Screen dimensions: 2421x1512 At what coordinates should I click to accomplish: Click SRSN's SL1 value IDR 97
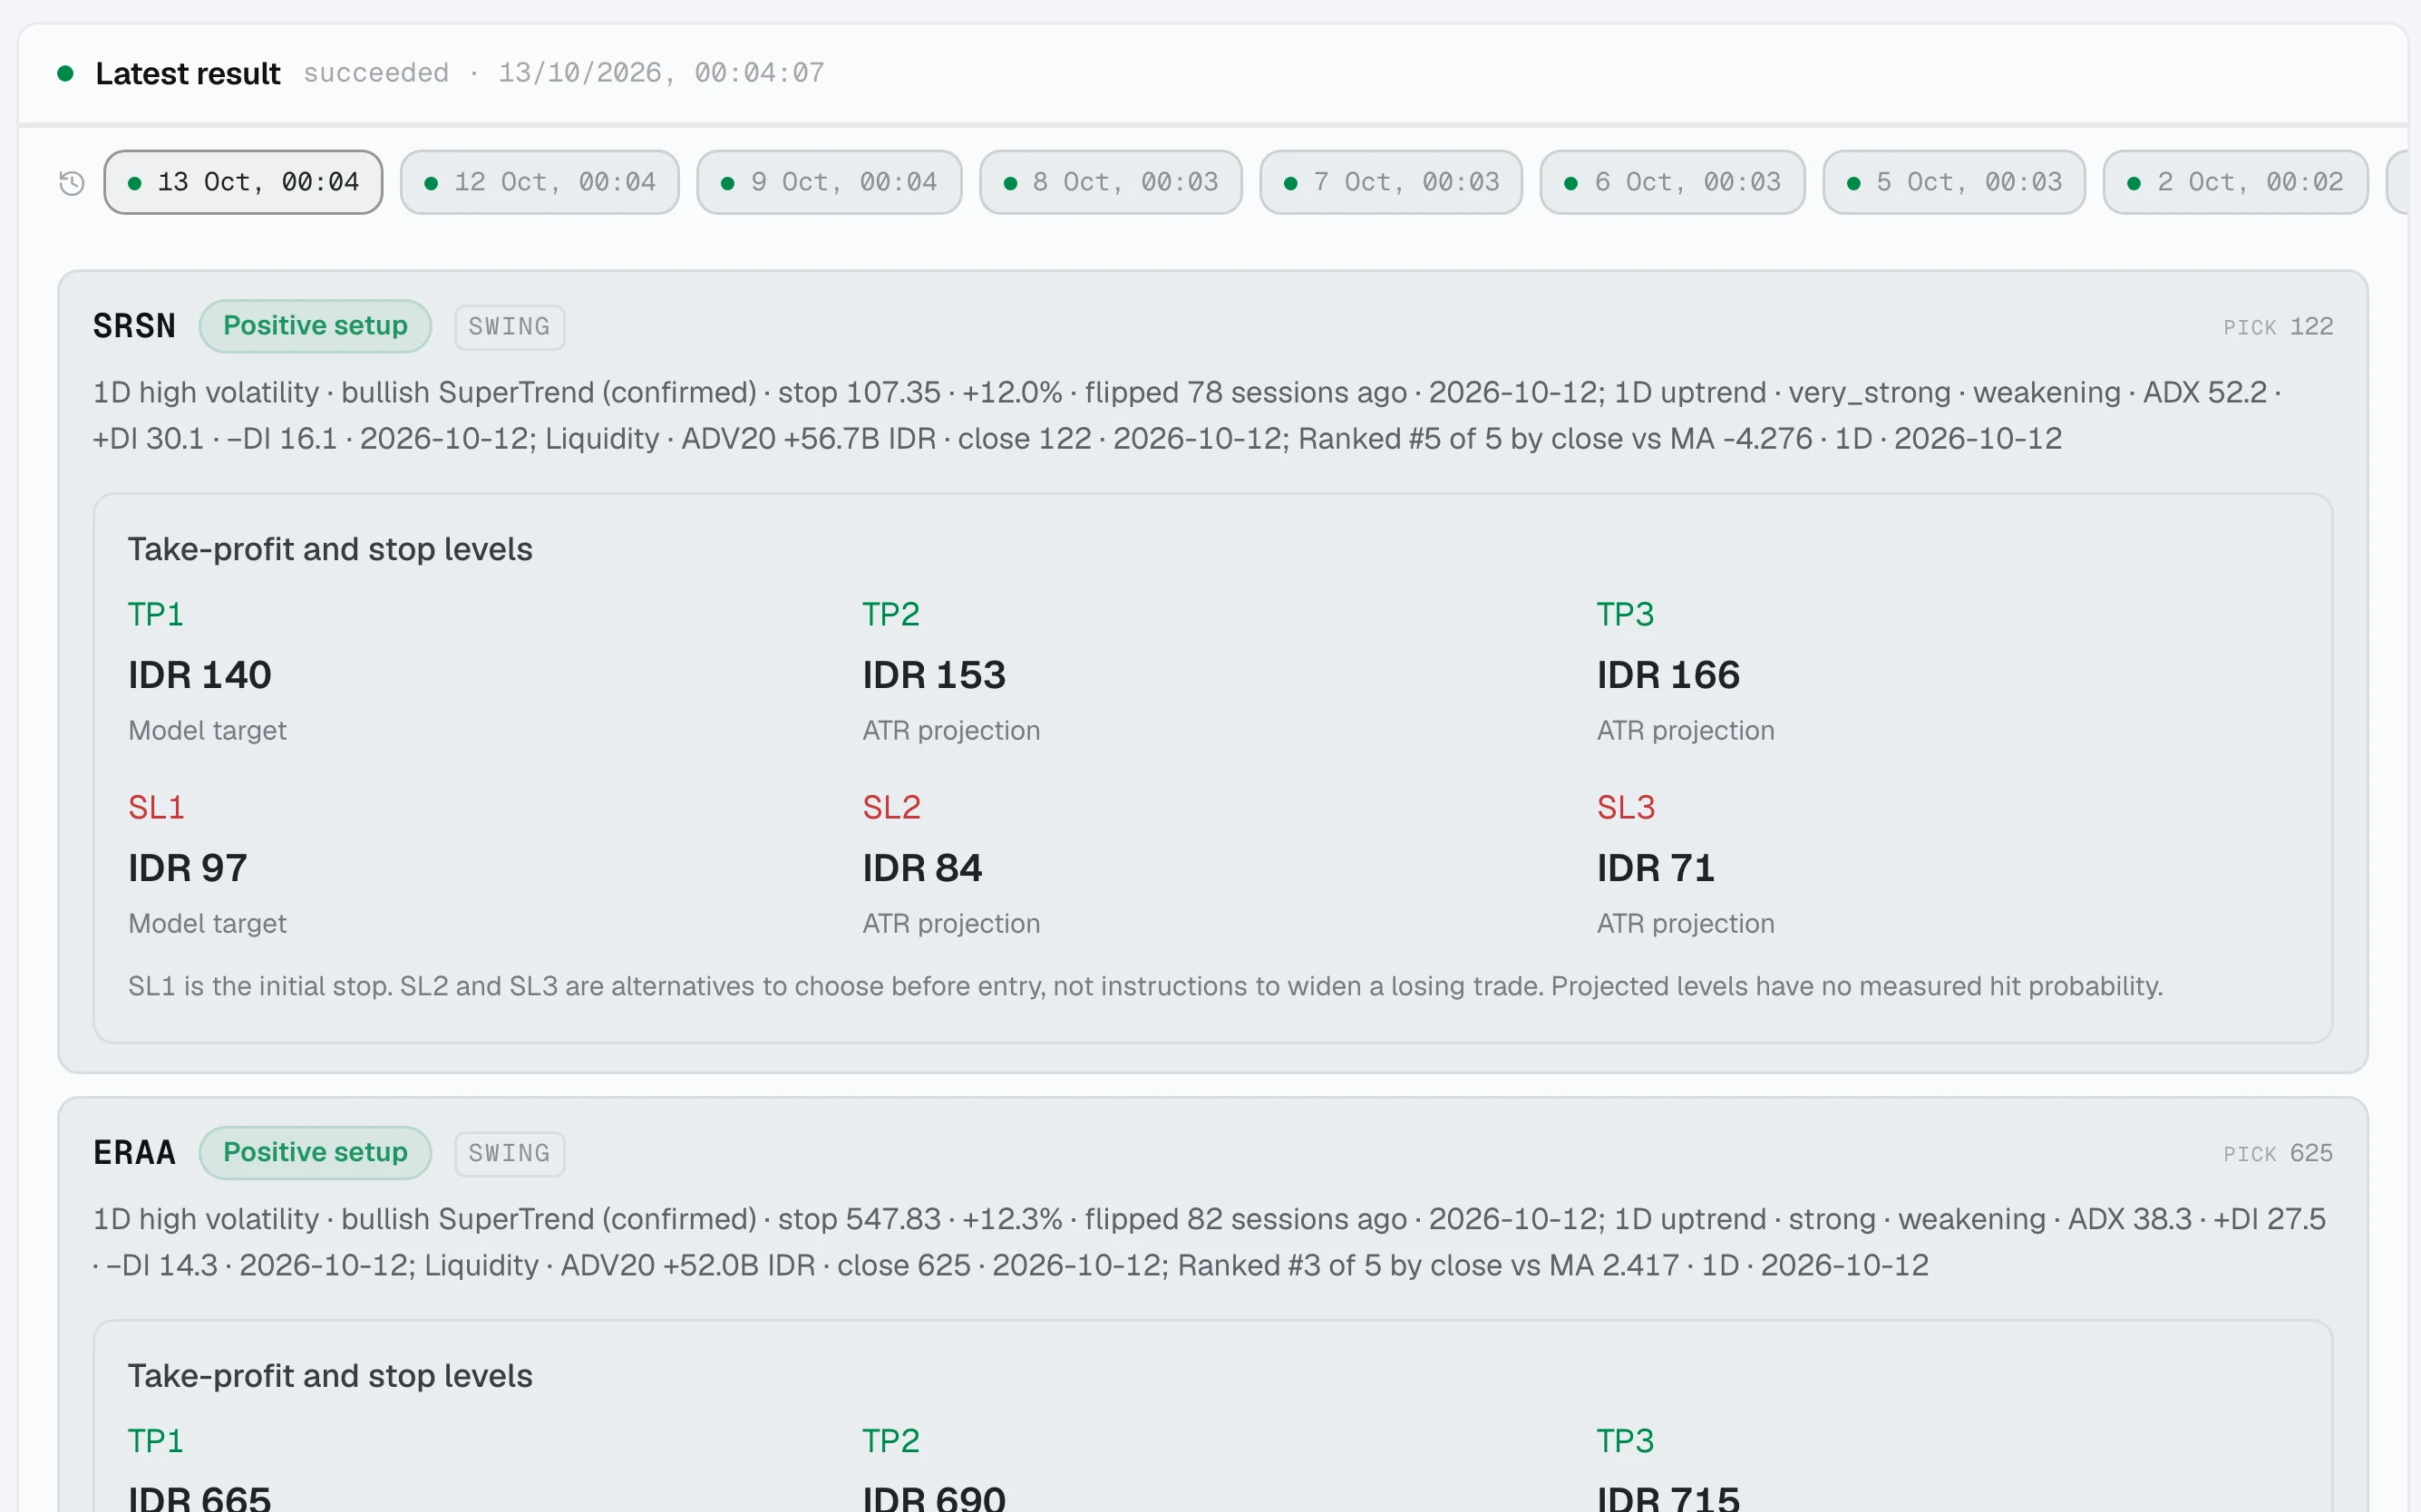(x=188, y=868)
